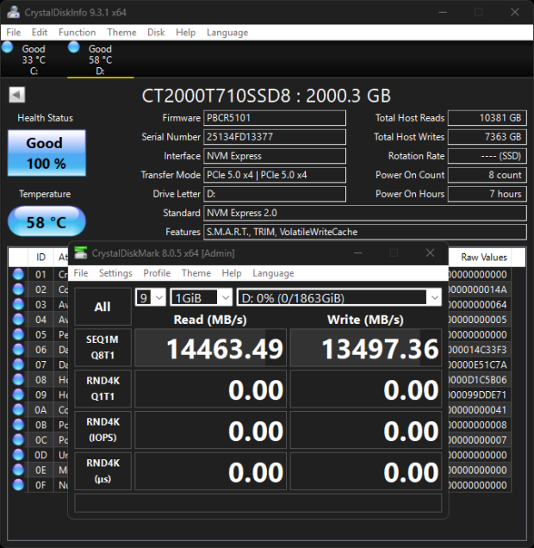Click the Serial Number field
534x548 pixels.
pos(275,137)
